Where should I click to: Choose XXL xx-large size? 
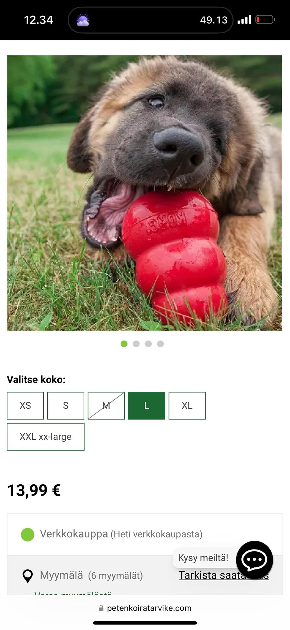tap(46, 437)
